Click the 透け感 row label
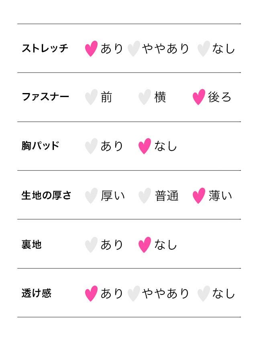 [37, 293]
